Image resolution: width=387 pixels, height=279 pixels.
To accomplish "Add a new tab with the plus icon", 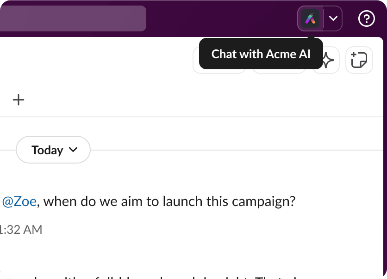I will coord(19,100).
